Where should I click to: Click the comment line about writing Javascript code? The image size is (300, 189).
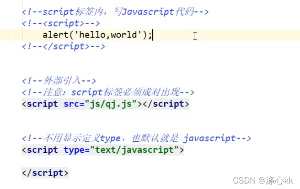click(x=115, y=12)
